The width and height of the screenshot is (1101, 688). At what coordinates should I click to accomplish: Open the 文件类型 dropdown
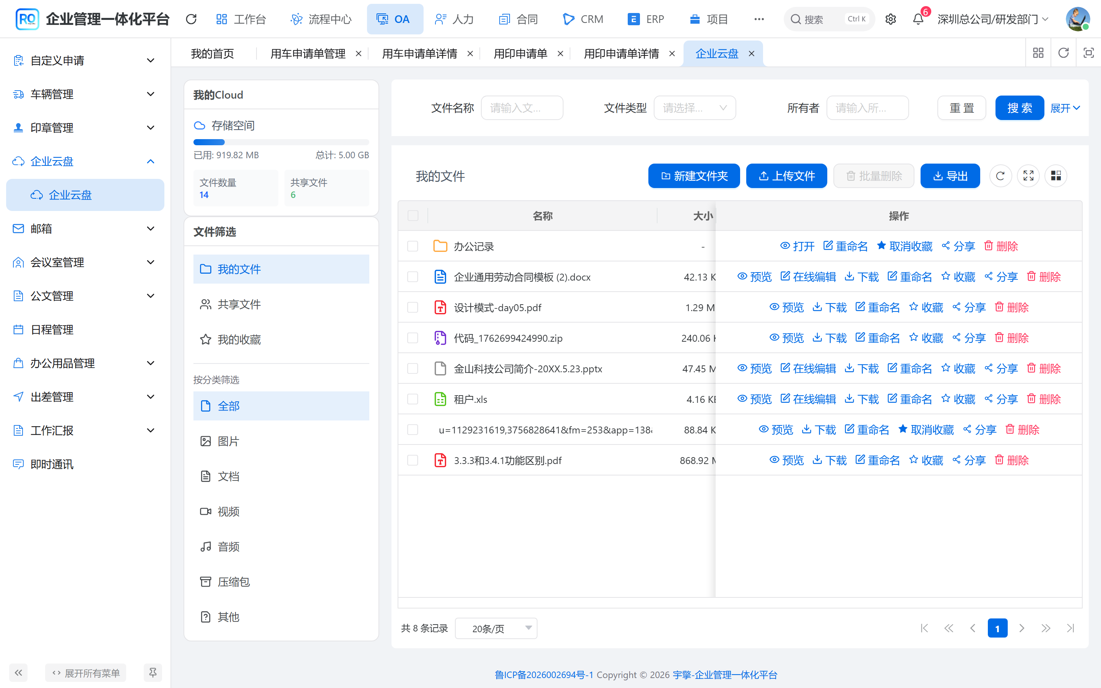pos(694,108)
